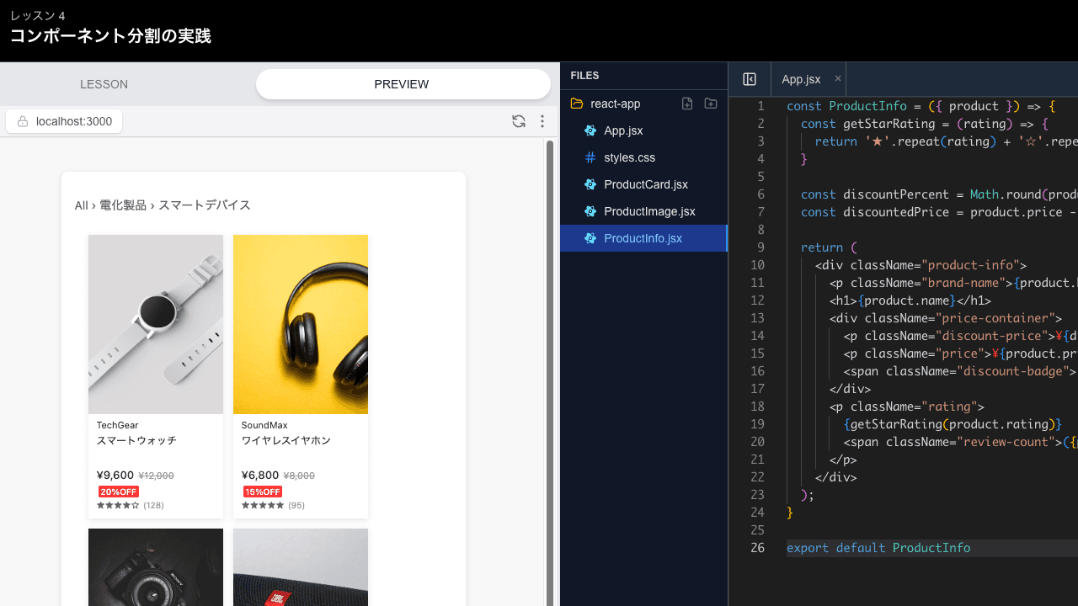Open the preview three-dot options menu

[542, 121]
